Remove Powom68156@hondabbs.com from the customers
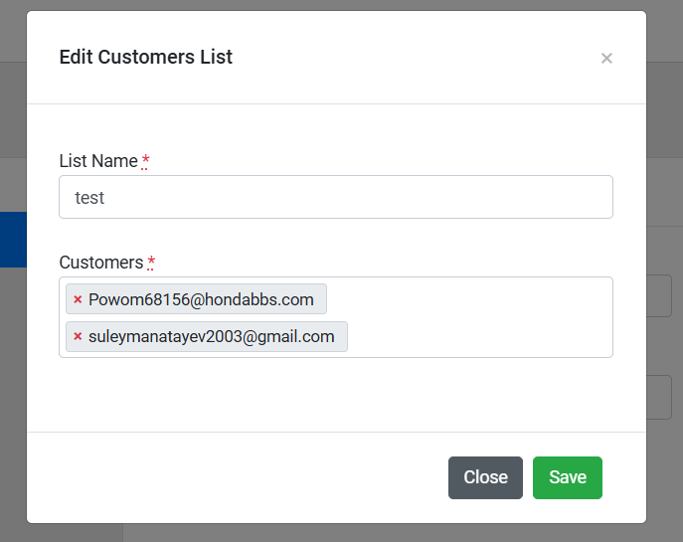The height and width of the screenshot is (542, 683). (x=78, y=299)
